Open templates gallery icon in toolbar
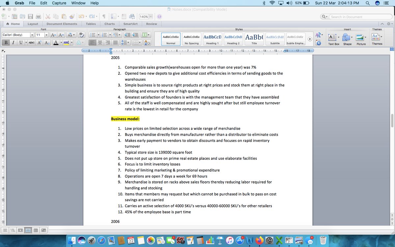Image resolution: width=395 pixels, height=247 pixels. tap(14, 16)
